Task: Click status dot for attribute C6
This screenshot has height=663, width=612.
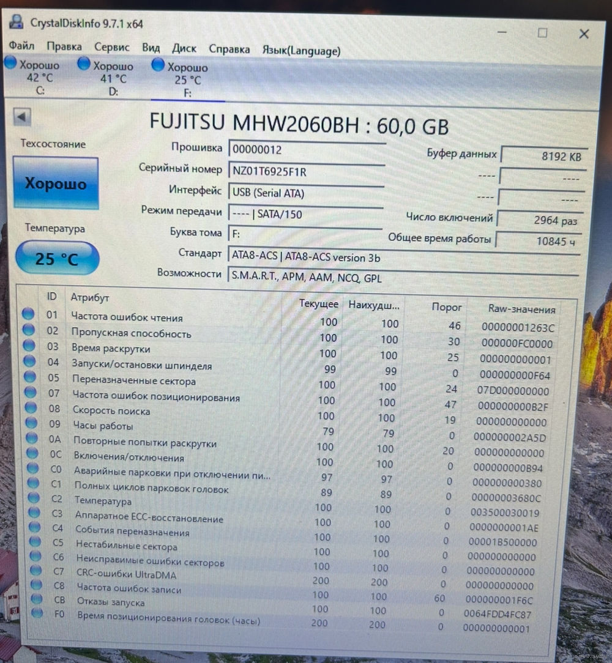Action: click(35, 555)
